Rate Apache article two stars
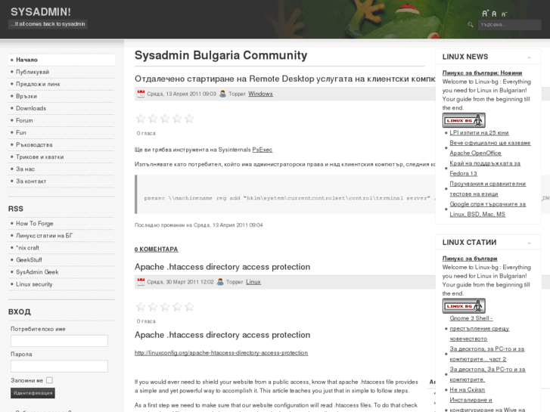 click(x=153, y=307)
